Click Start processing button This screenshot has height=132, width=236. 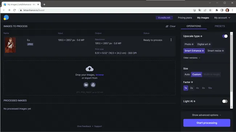[207, 123]
